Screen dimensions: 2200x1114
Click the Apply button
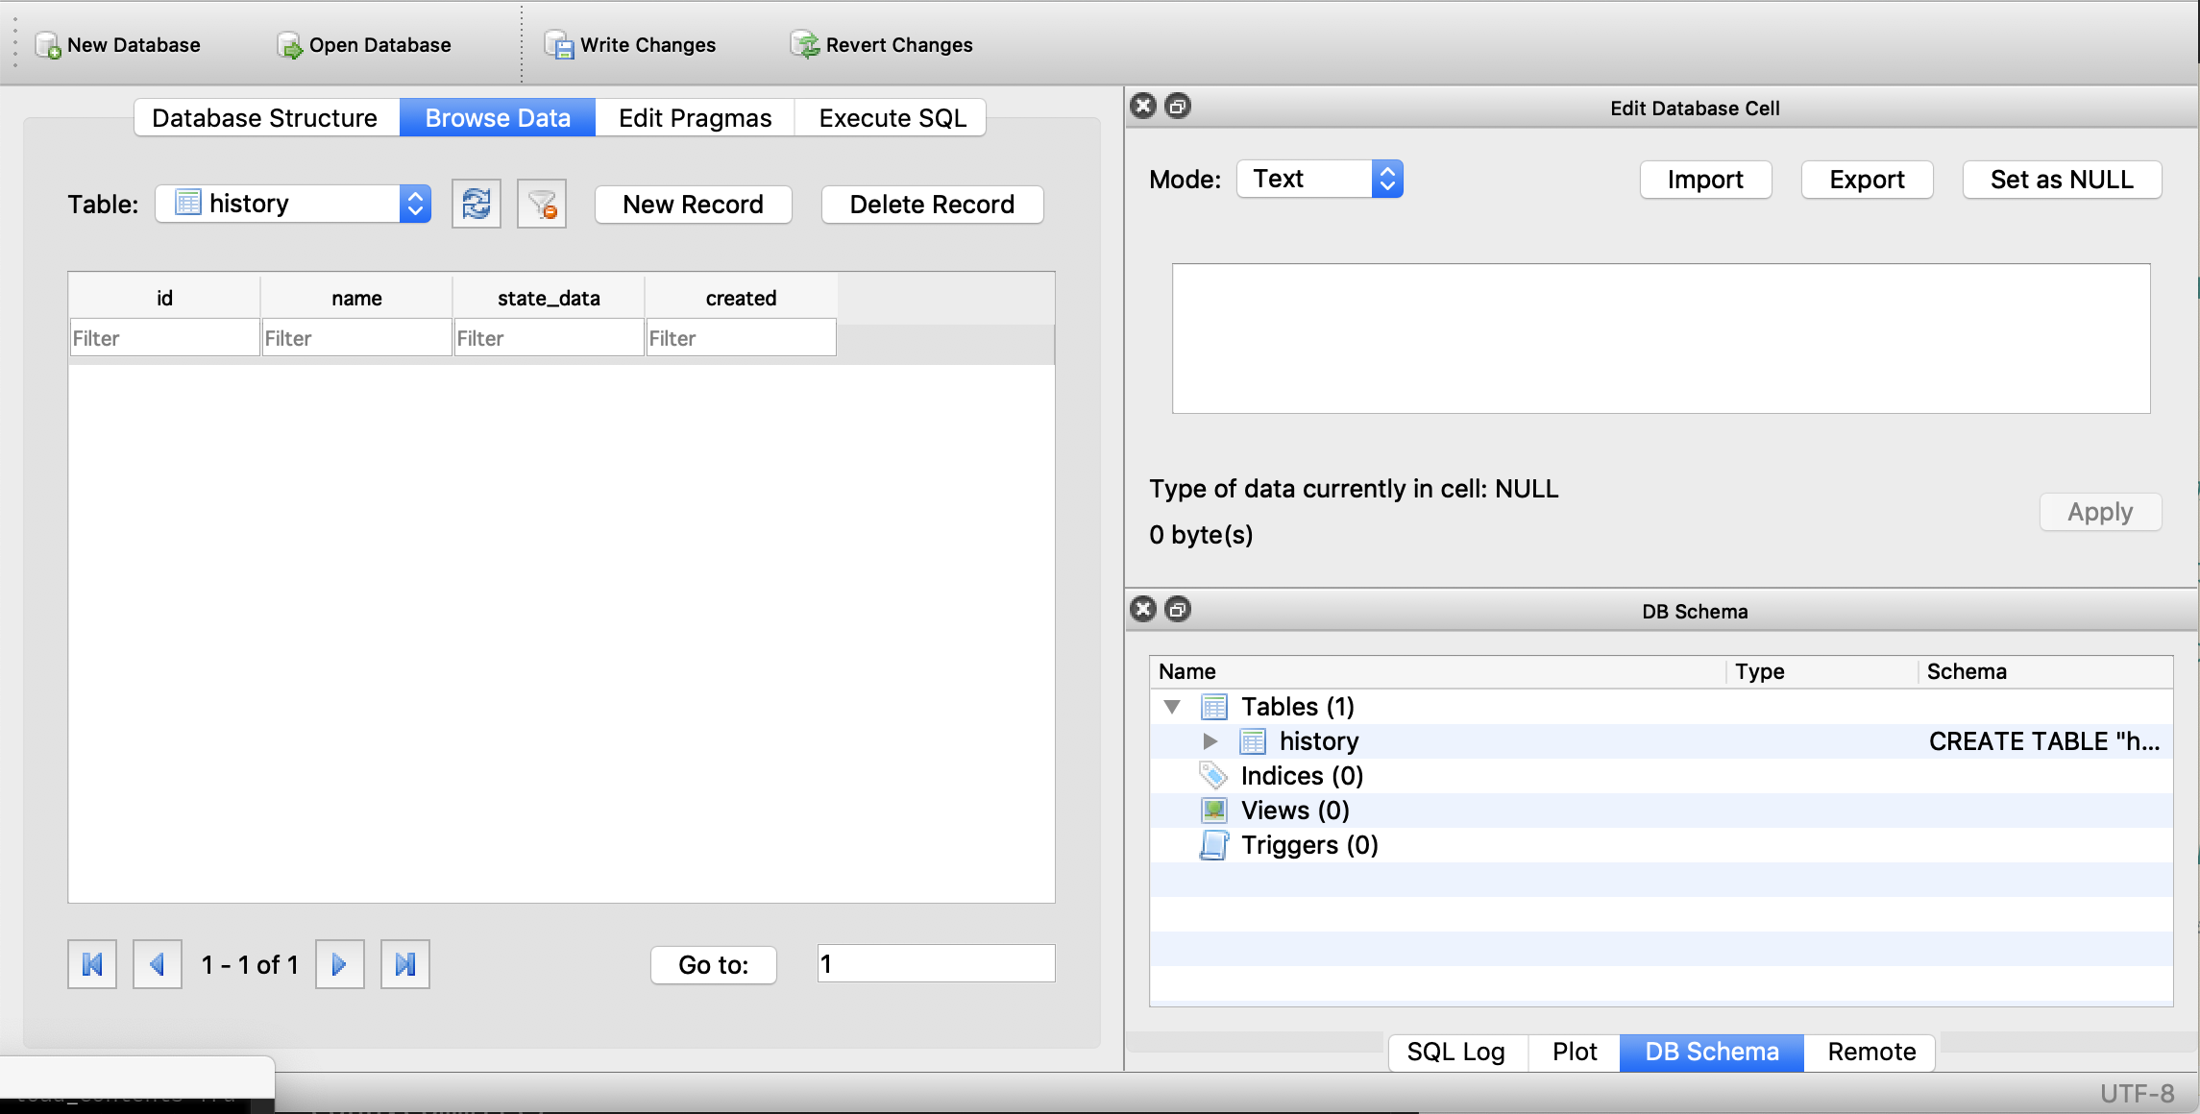click(x=2100, y=512)
